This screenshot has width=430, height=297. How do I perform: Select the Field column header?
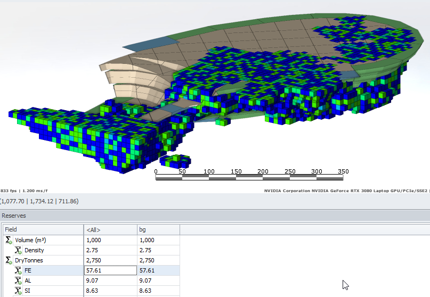coord(43,230)
